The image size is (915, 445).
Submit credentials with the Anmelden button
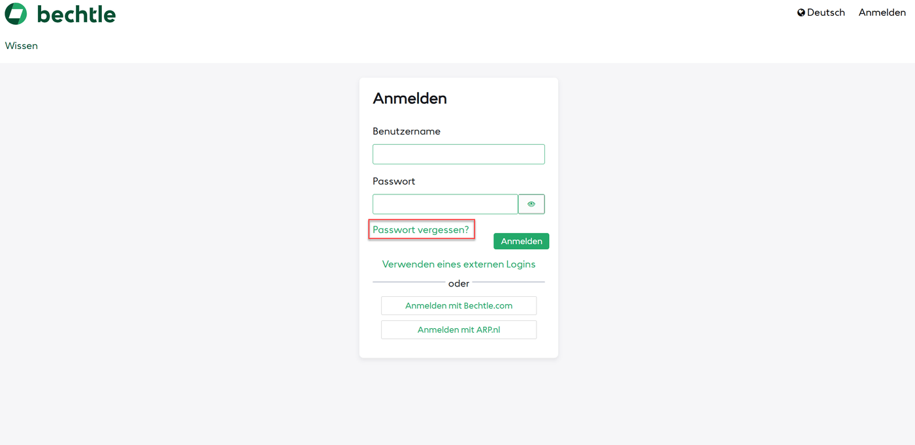(521, 241)
